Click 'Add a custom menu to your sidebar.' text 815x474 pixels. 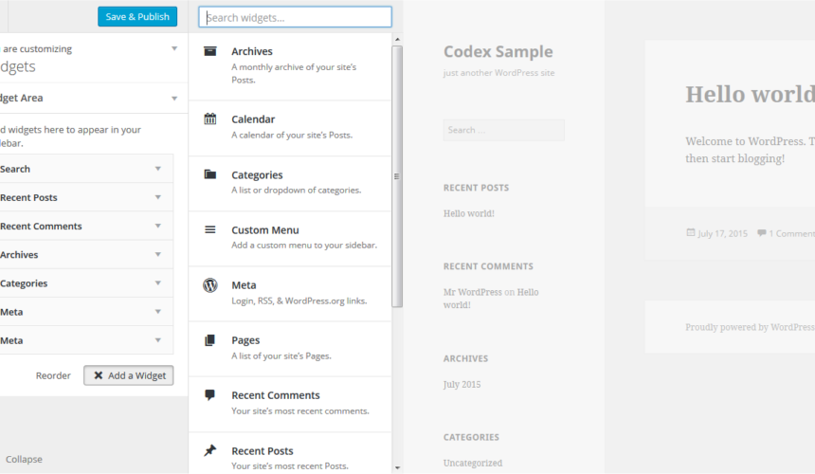304,245
